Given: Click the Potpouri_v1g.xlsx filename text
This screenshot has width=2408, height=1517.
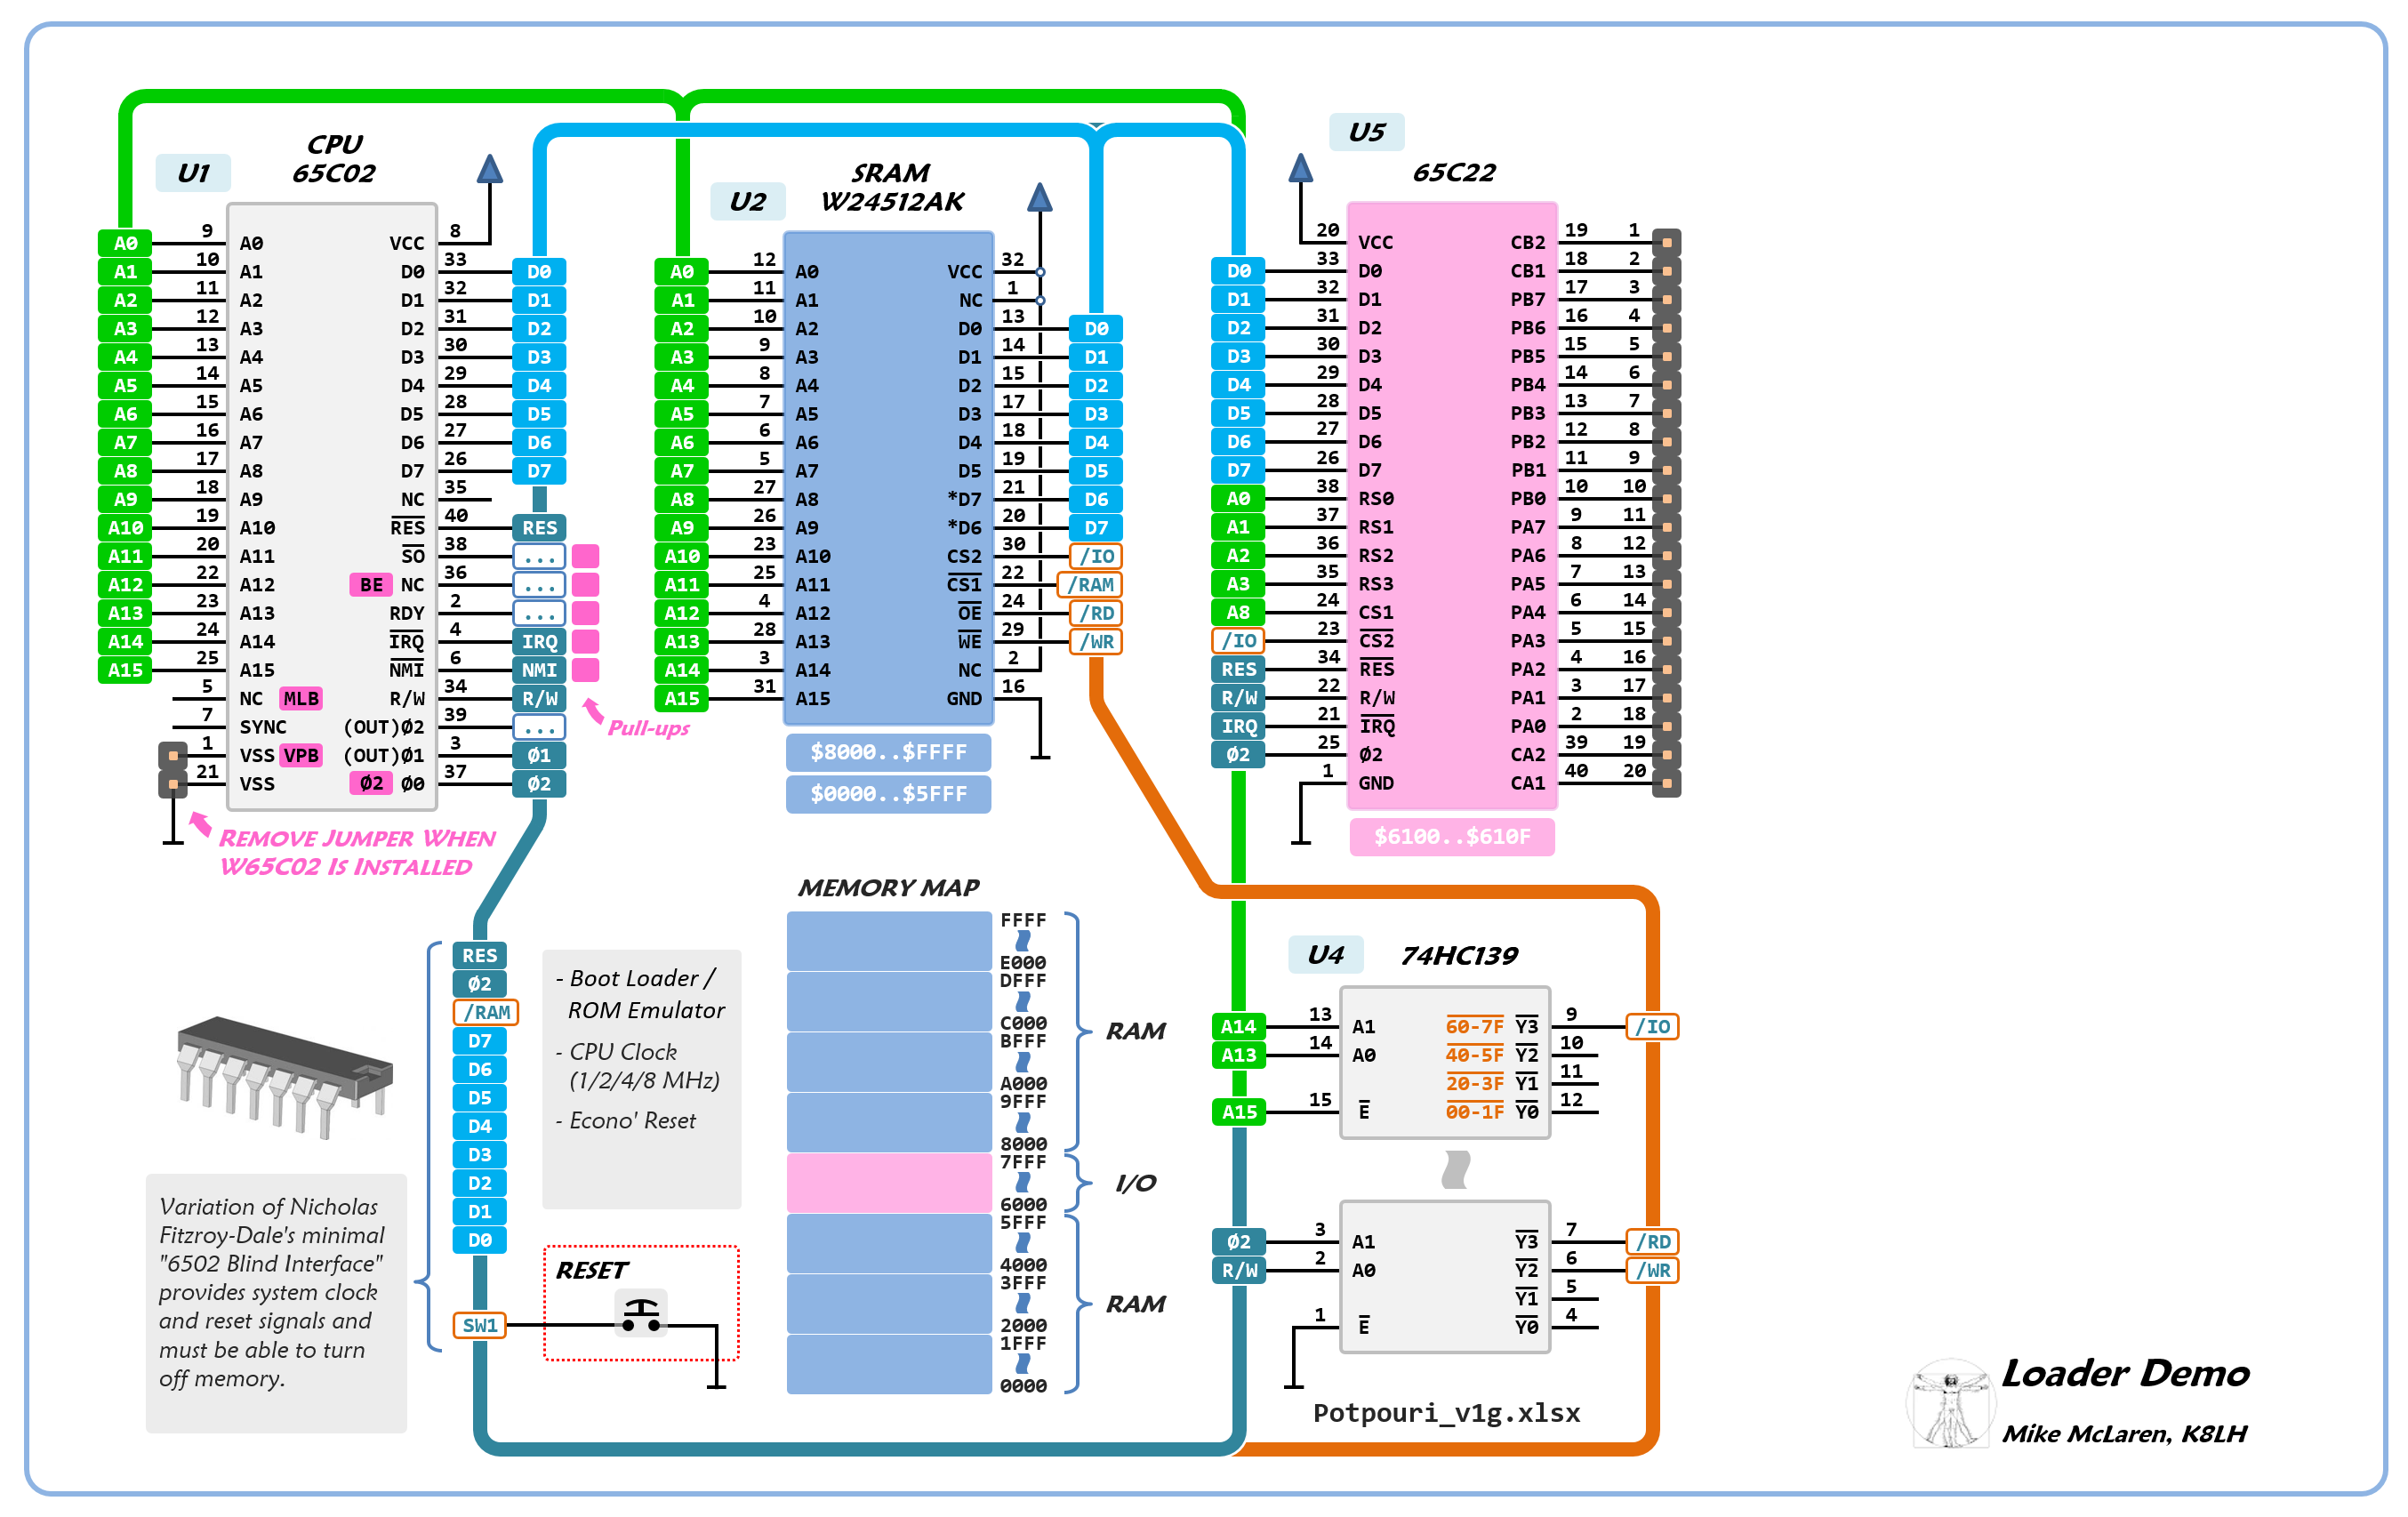Looking at the screenshot, I should (1446, 1412).
